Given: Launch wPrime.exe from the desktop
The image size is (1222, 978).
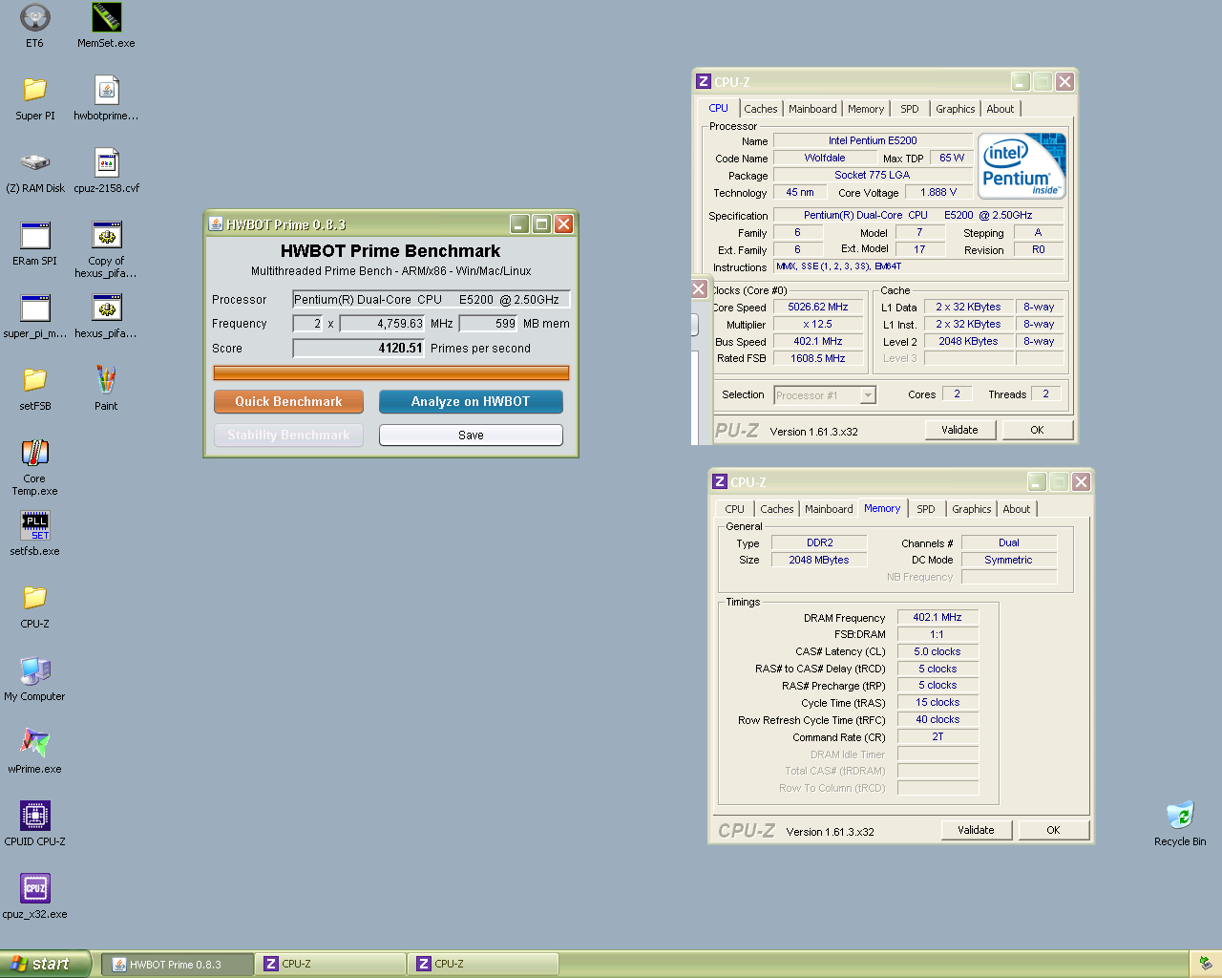Looking at the screenshot, I should point(34,743).
